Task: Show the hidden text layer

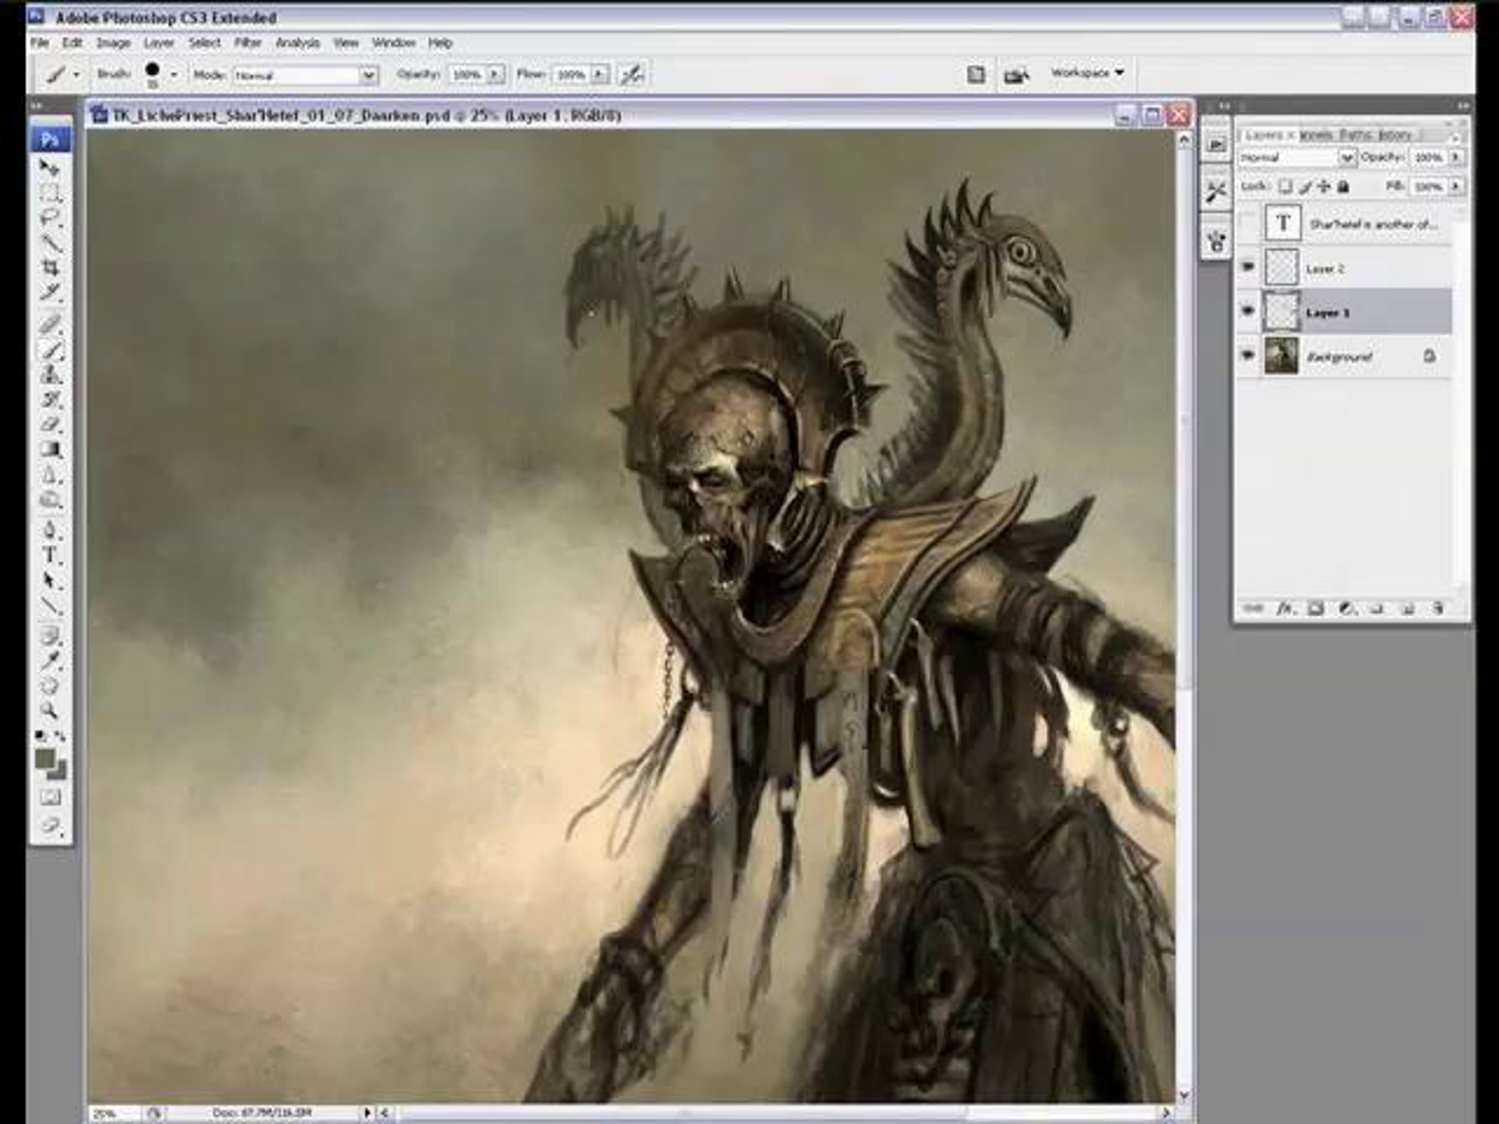Action: pyautogui.click(x=1247, y=223)
